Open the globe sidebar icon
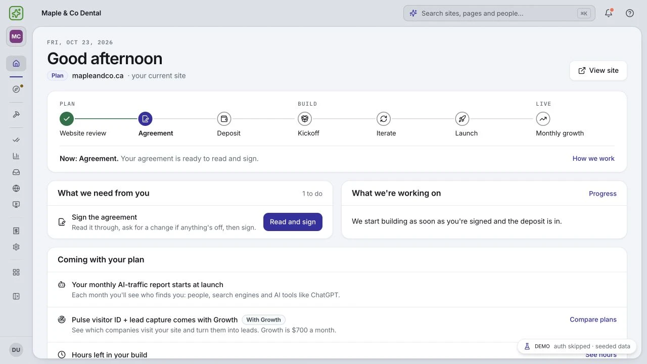The height and width of the screenshot is (364, 647). click(x=16, y=189)
